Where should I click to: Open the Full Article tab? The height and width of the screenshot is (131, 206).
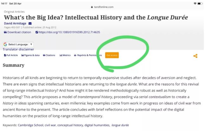pos(11,55)
